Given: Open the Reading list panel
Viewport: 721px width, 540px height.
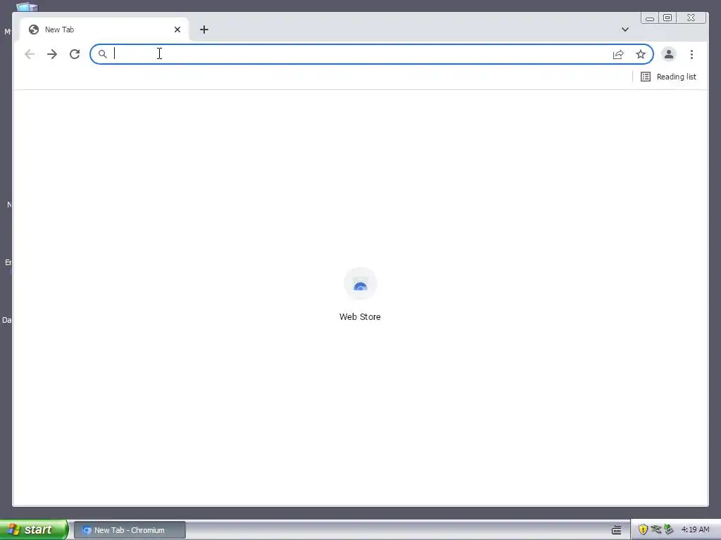Looking at the screenshot, I should click(669, 77).
